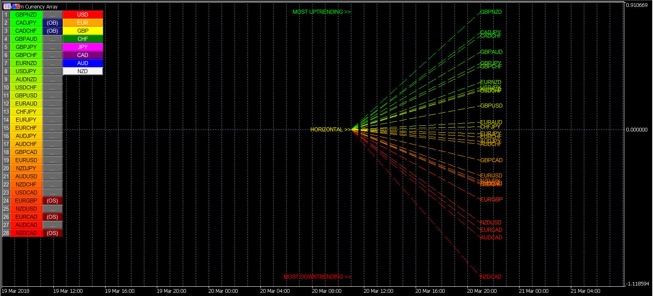Click rank number 1 cell in list
This screenshot has height=296, width=653.
(6, 15)
